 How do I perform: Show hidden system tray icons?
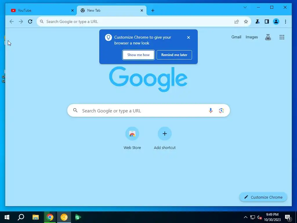[x=245, y=217]
